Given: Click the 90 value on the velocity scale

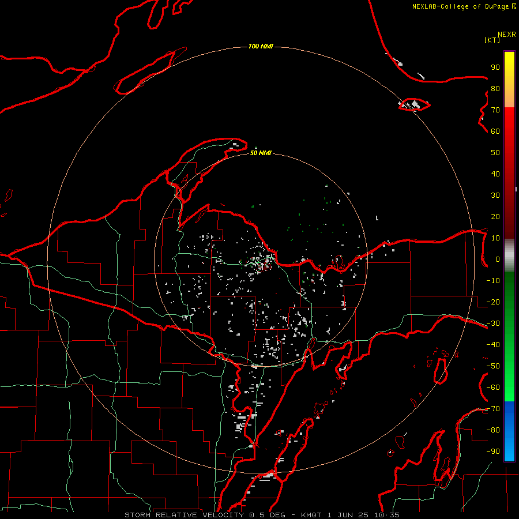Looking at the screenshot, I should pos(495,67).
